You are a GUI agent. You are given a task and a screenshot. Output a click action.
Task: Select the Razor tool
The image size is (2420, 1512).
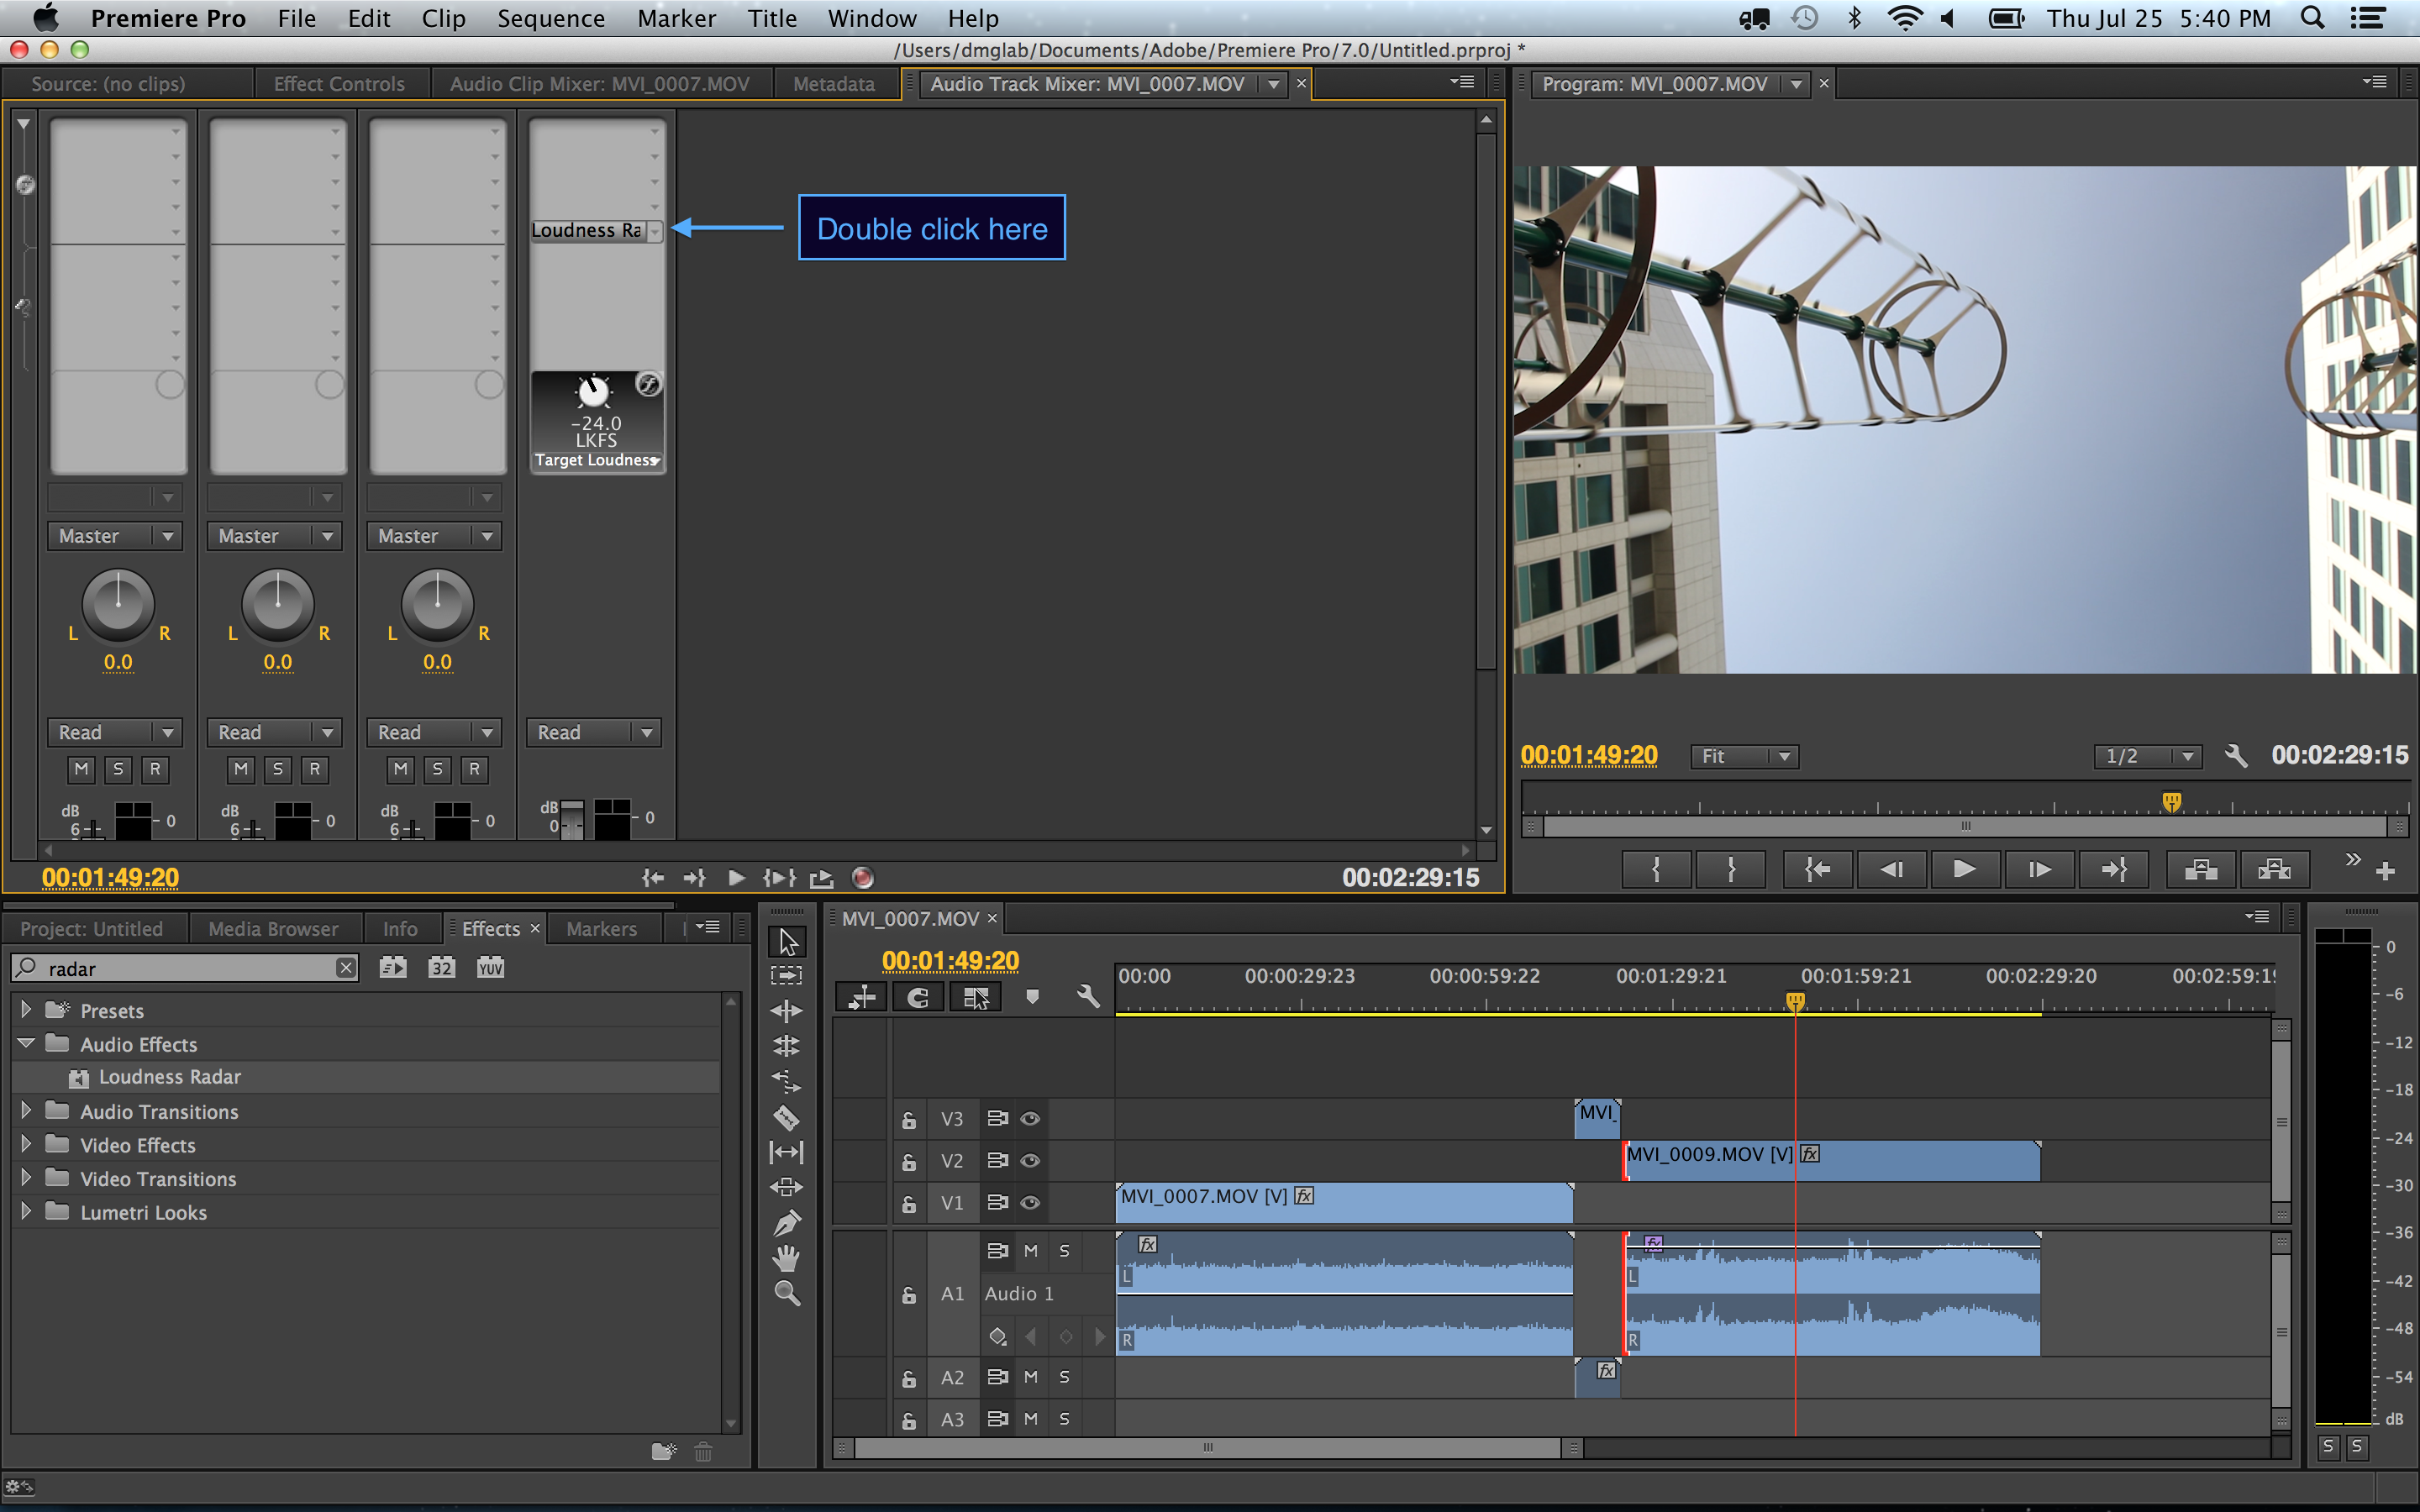click(x=787, y=1117)
